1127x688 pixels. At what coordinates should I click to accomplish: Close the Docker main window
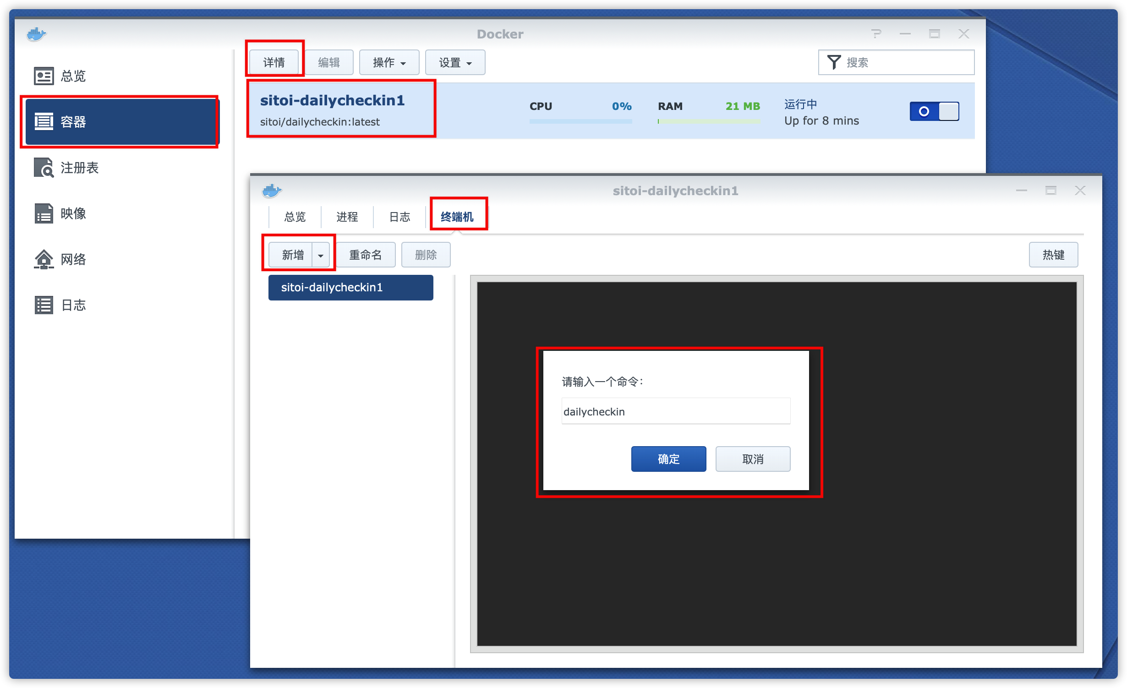[x=964, y=34]
